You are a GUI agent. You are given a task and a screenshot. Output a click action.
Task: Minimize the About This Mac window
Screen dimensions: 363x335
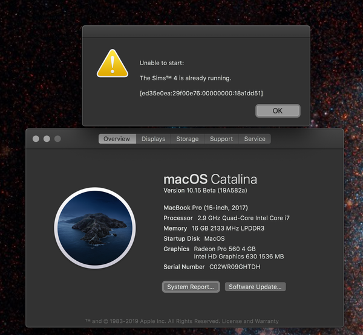click(46, 139)
